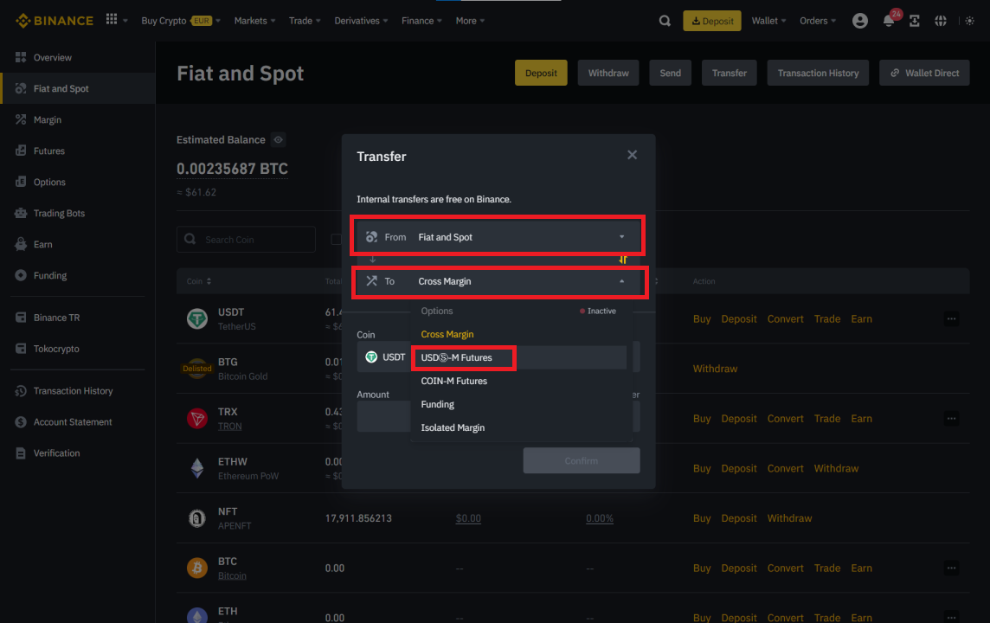Click Earn link in USDT row
Image resolution: width=990 pixels, height=623 pixels.
(x=861, y=318)
